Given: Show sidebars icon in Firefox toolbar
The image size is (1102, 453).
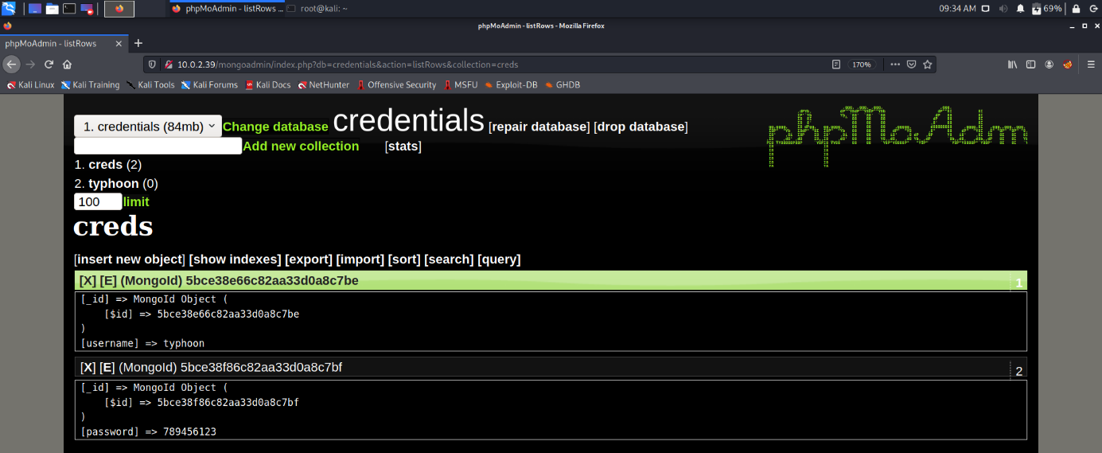Looking at the screenshot, I should 1031,64.
